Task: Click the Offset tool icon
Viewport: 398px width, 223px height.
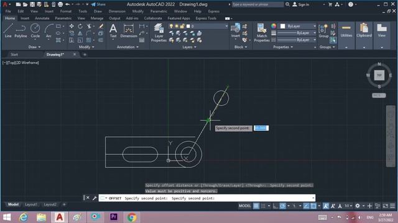Action: (x=101, y=40)
